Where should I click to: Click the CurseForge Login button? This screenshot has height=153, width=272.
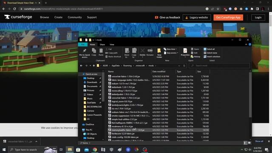(x=258, y=17)
